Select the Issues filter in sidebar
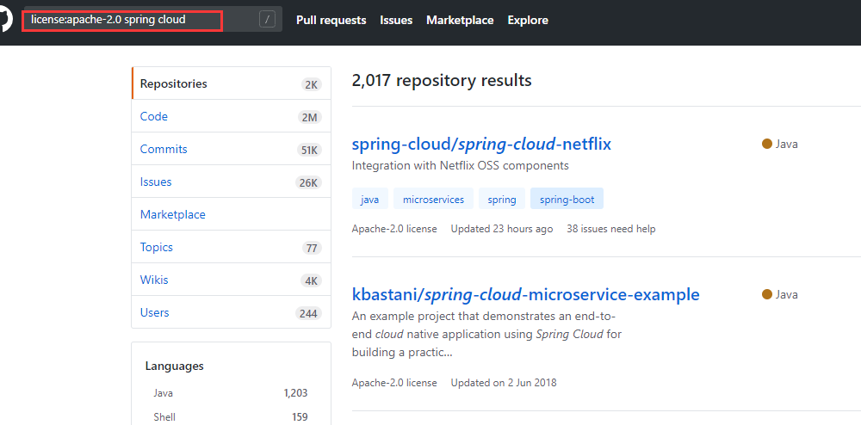Viewport: 861px width, 425px height. click(x=231, y=182)
